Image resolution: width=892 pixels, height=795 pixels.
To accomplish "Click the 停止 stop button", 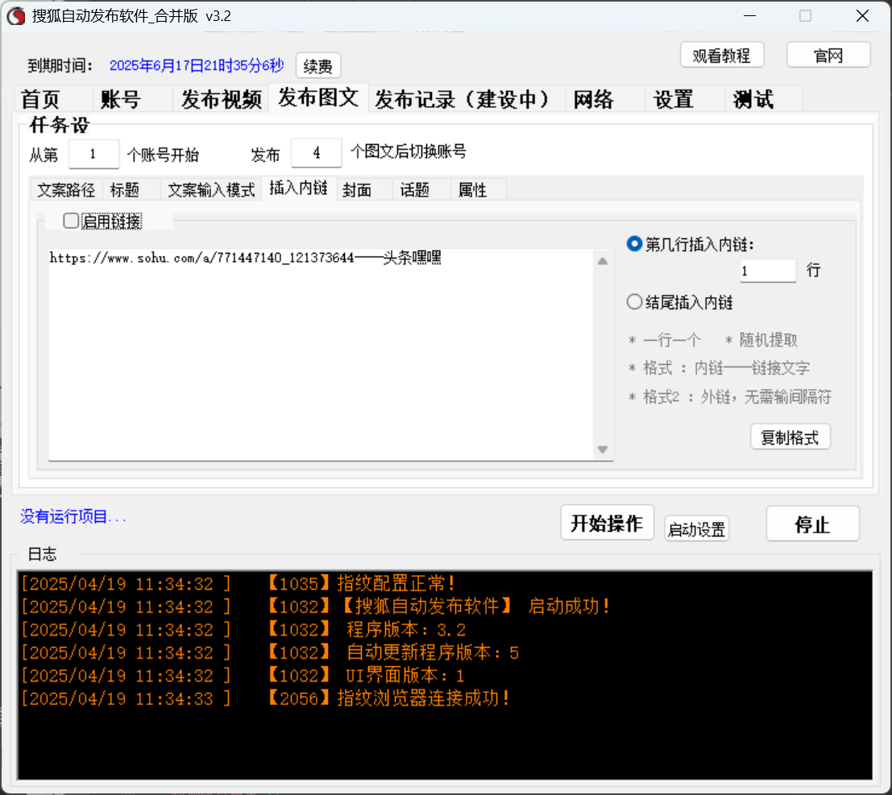I will (x=812, y=524).
